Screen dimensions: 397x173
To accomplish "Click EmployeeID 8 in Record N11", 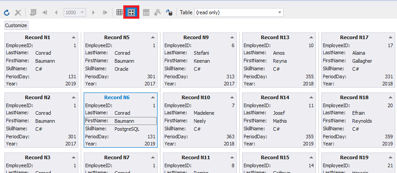I will 233,165.
